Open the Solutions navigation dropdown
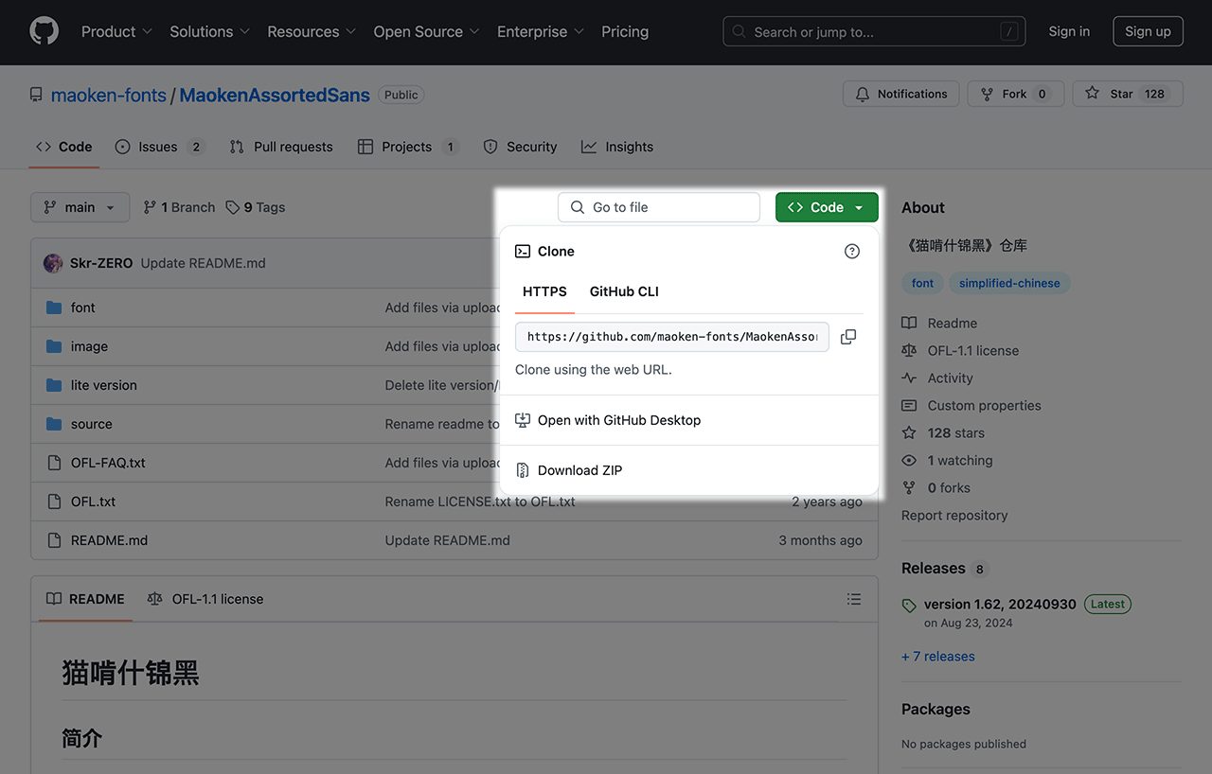Image resolution: width=1212 pixels, height=774 pixels. 209,31
